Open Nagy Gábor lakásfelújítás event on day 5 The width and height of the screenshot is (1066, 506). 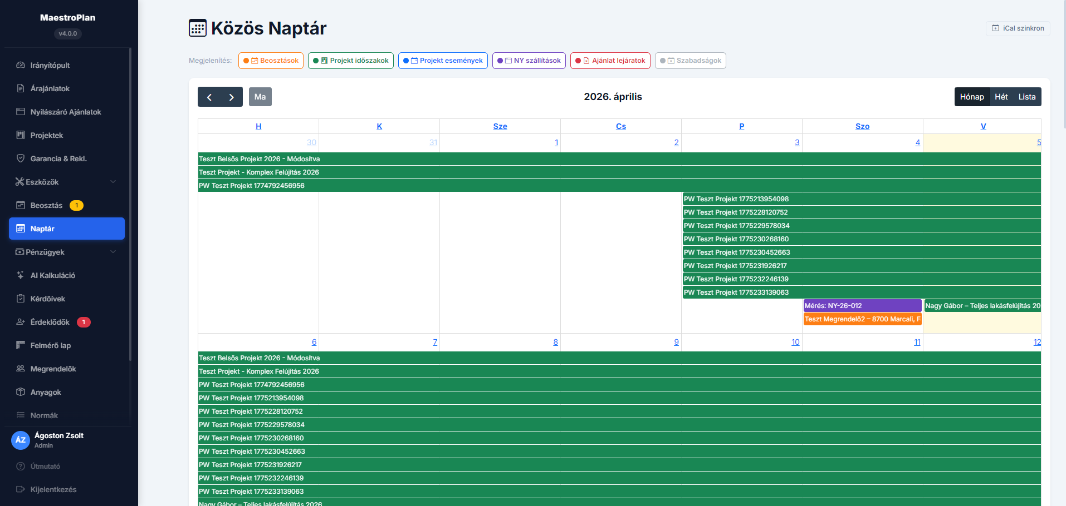click(x=982, y=306)
